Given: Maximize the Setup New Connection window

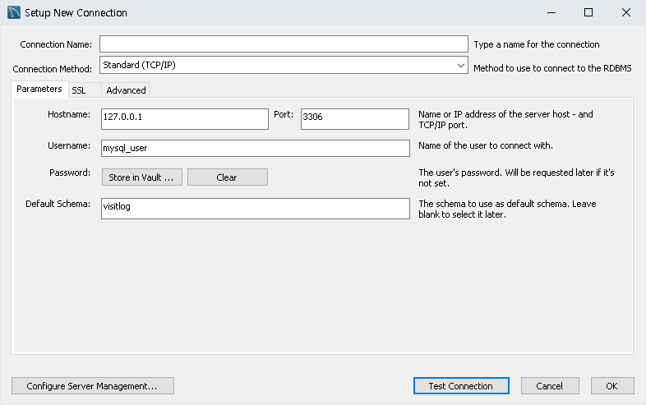Looking at the screenshot, I should 588,13.
